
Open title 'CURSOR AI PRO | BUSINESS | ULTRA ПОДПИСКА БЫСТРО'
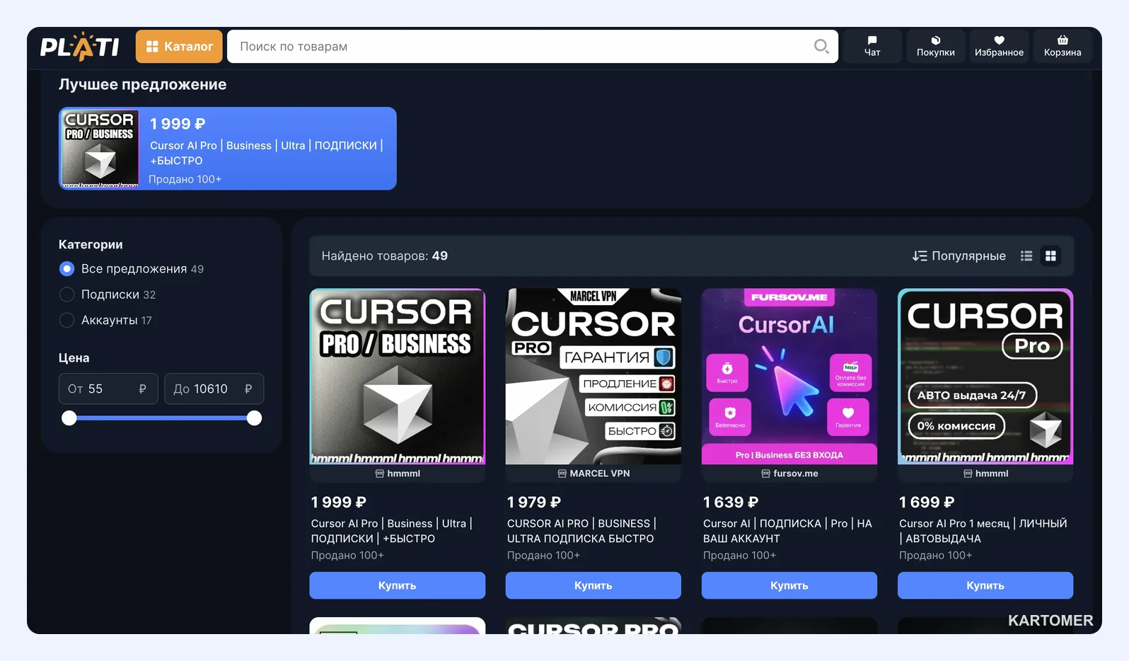582,531
